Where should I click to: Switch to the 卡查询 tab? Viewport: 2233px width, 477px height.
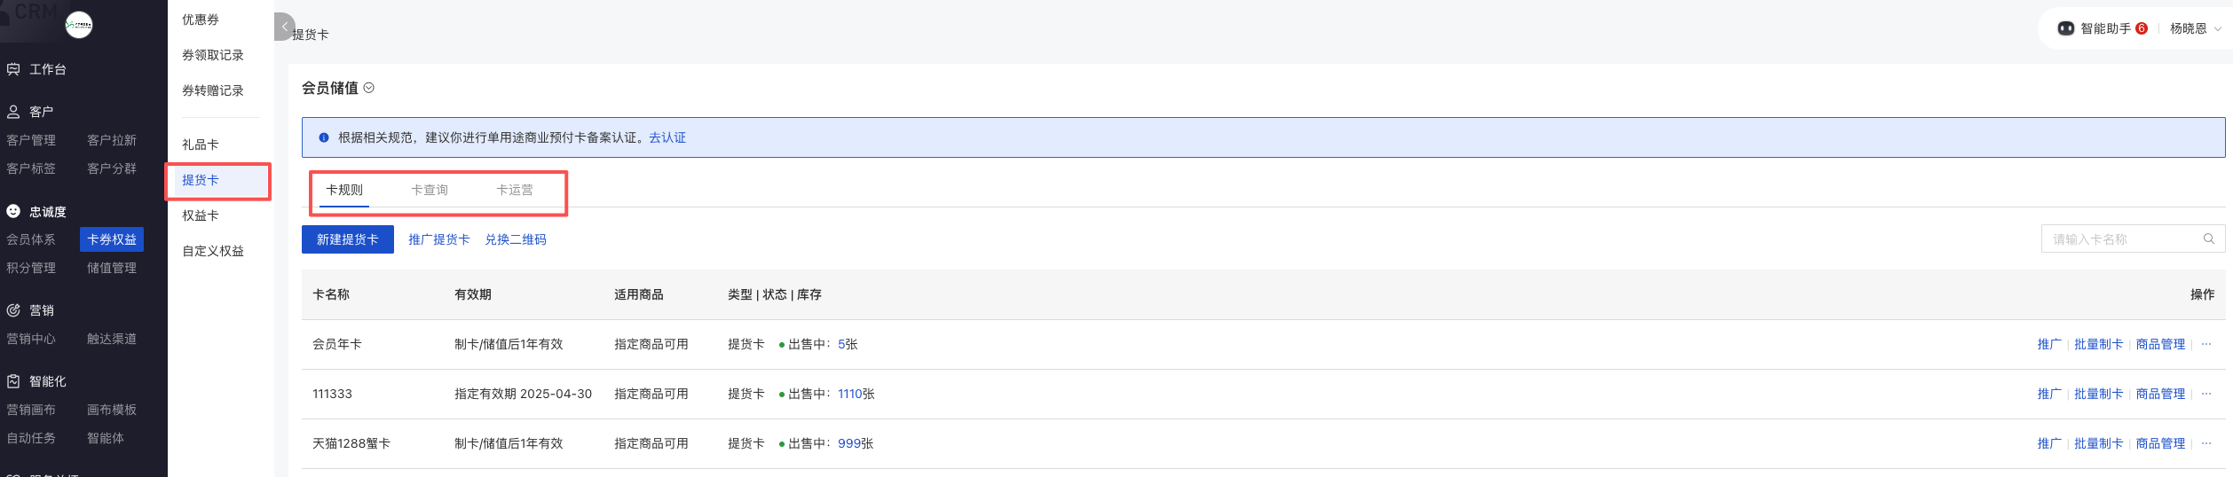point(430,190)
